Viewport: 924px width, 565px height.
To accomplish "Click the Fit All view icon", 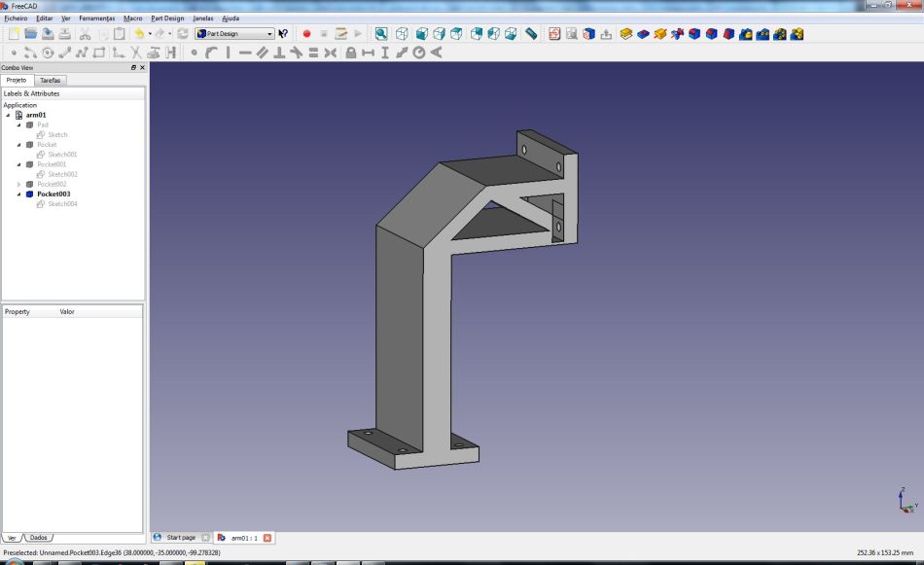I will [x=381, y=34].
